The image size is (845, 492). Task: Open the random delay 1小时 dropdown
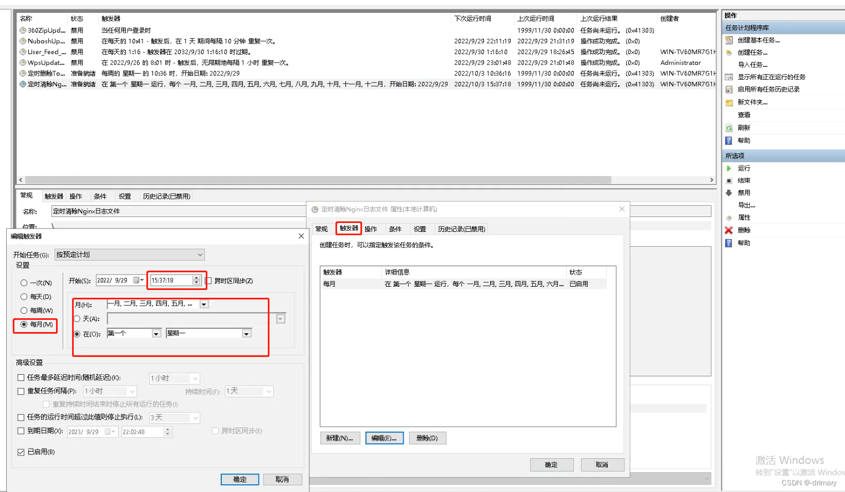pos(175,378)
